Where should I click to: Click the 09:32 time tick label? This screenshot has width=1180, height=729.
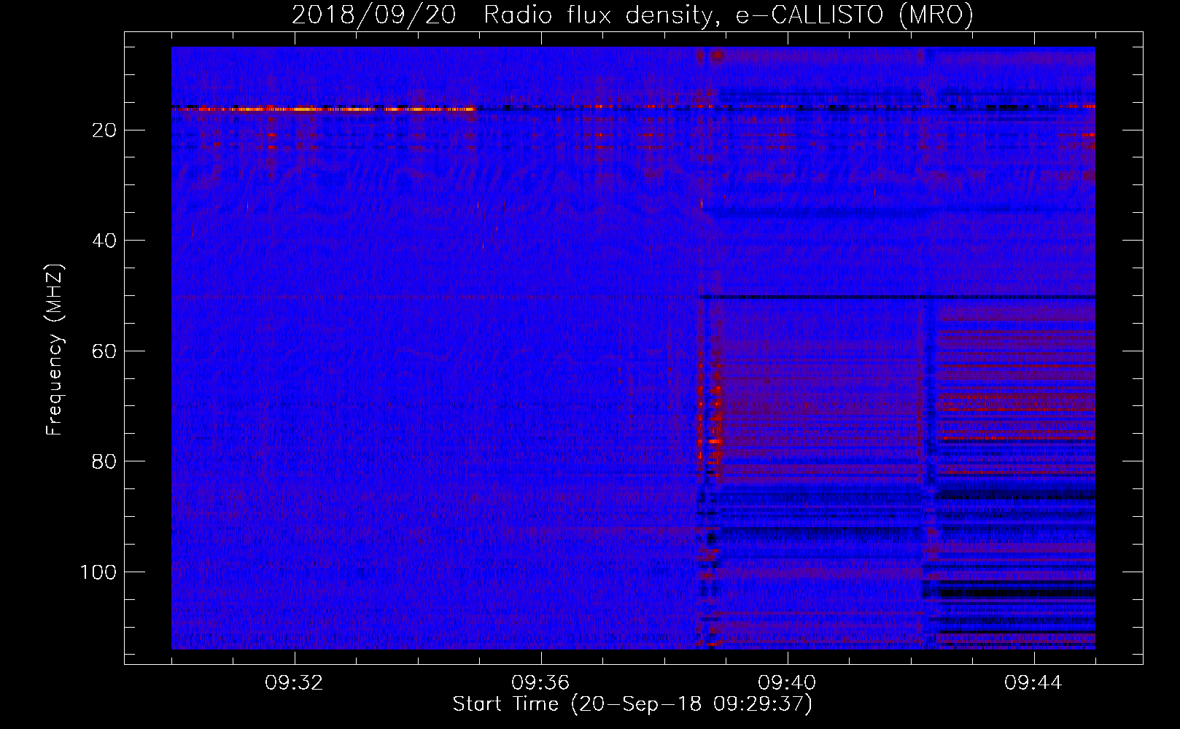coord(295,683)
